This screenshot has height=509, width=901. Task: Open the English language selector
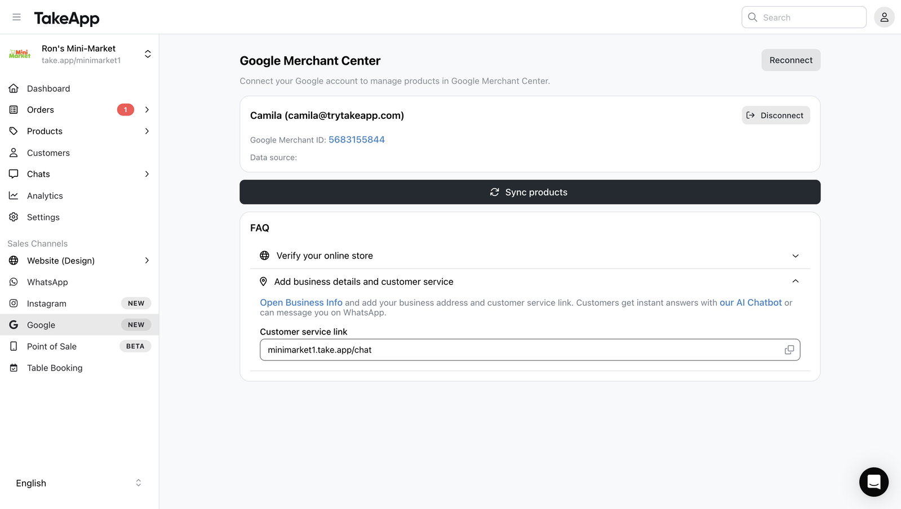pyautogui.click(x=79, y=483)
